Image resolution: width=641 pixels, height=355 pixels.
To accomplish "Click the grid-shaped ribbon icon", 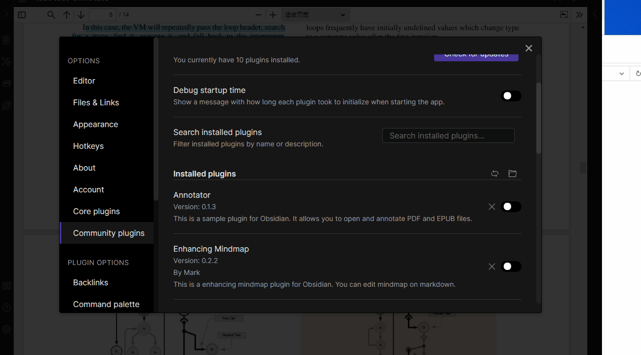I will (x=6, y=105).
